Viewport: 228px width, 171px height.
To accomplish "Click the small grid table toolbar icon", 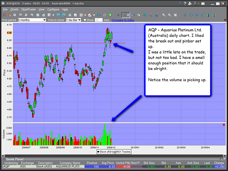I will pos(20,15).
